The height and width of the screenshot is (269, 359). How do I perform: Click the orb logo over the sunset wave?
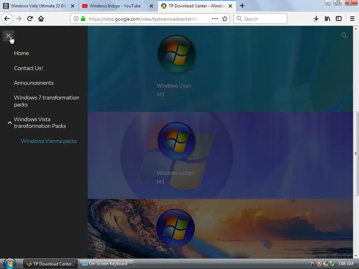pos(176,228)
